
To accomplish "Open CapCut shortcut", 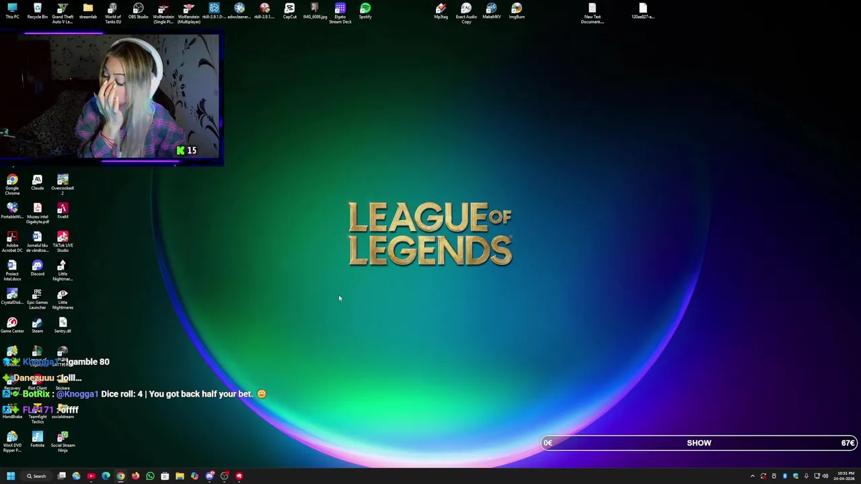I will [x=289, y=11].
